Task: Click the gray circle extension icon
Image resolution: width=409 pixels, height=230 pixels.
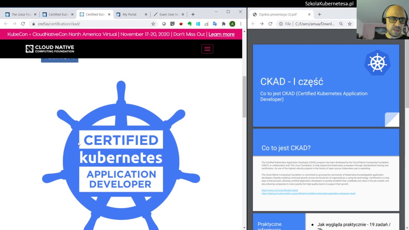Action: pyautogui.click(x=164, y=24)
